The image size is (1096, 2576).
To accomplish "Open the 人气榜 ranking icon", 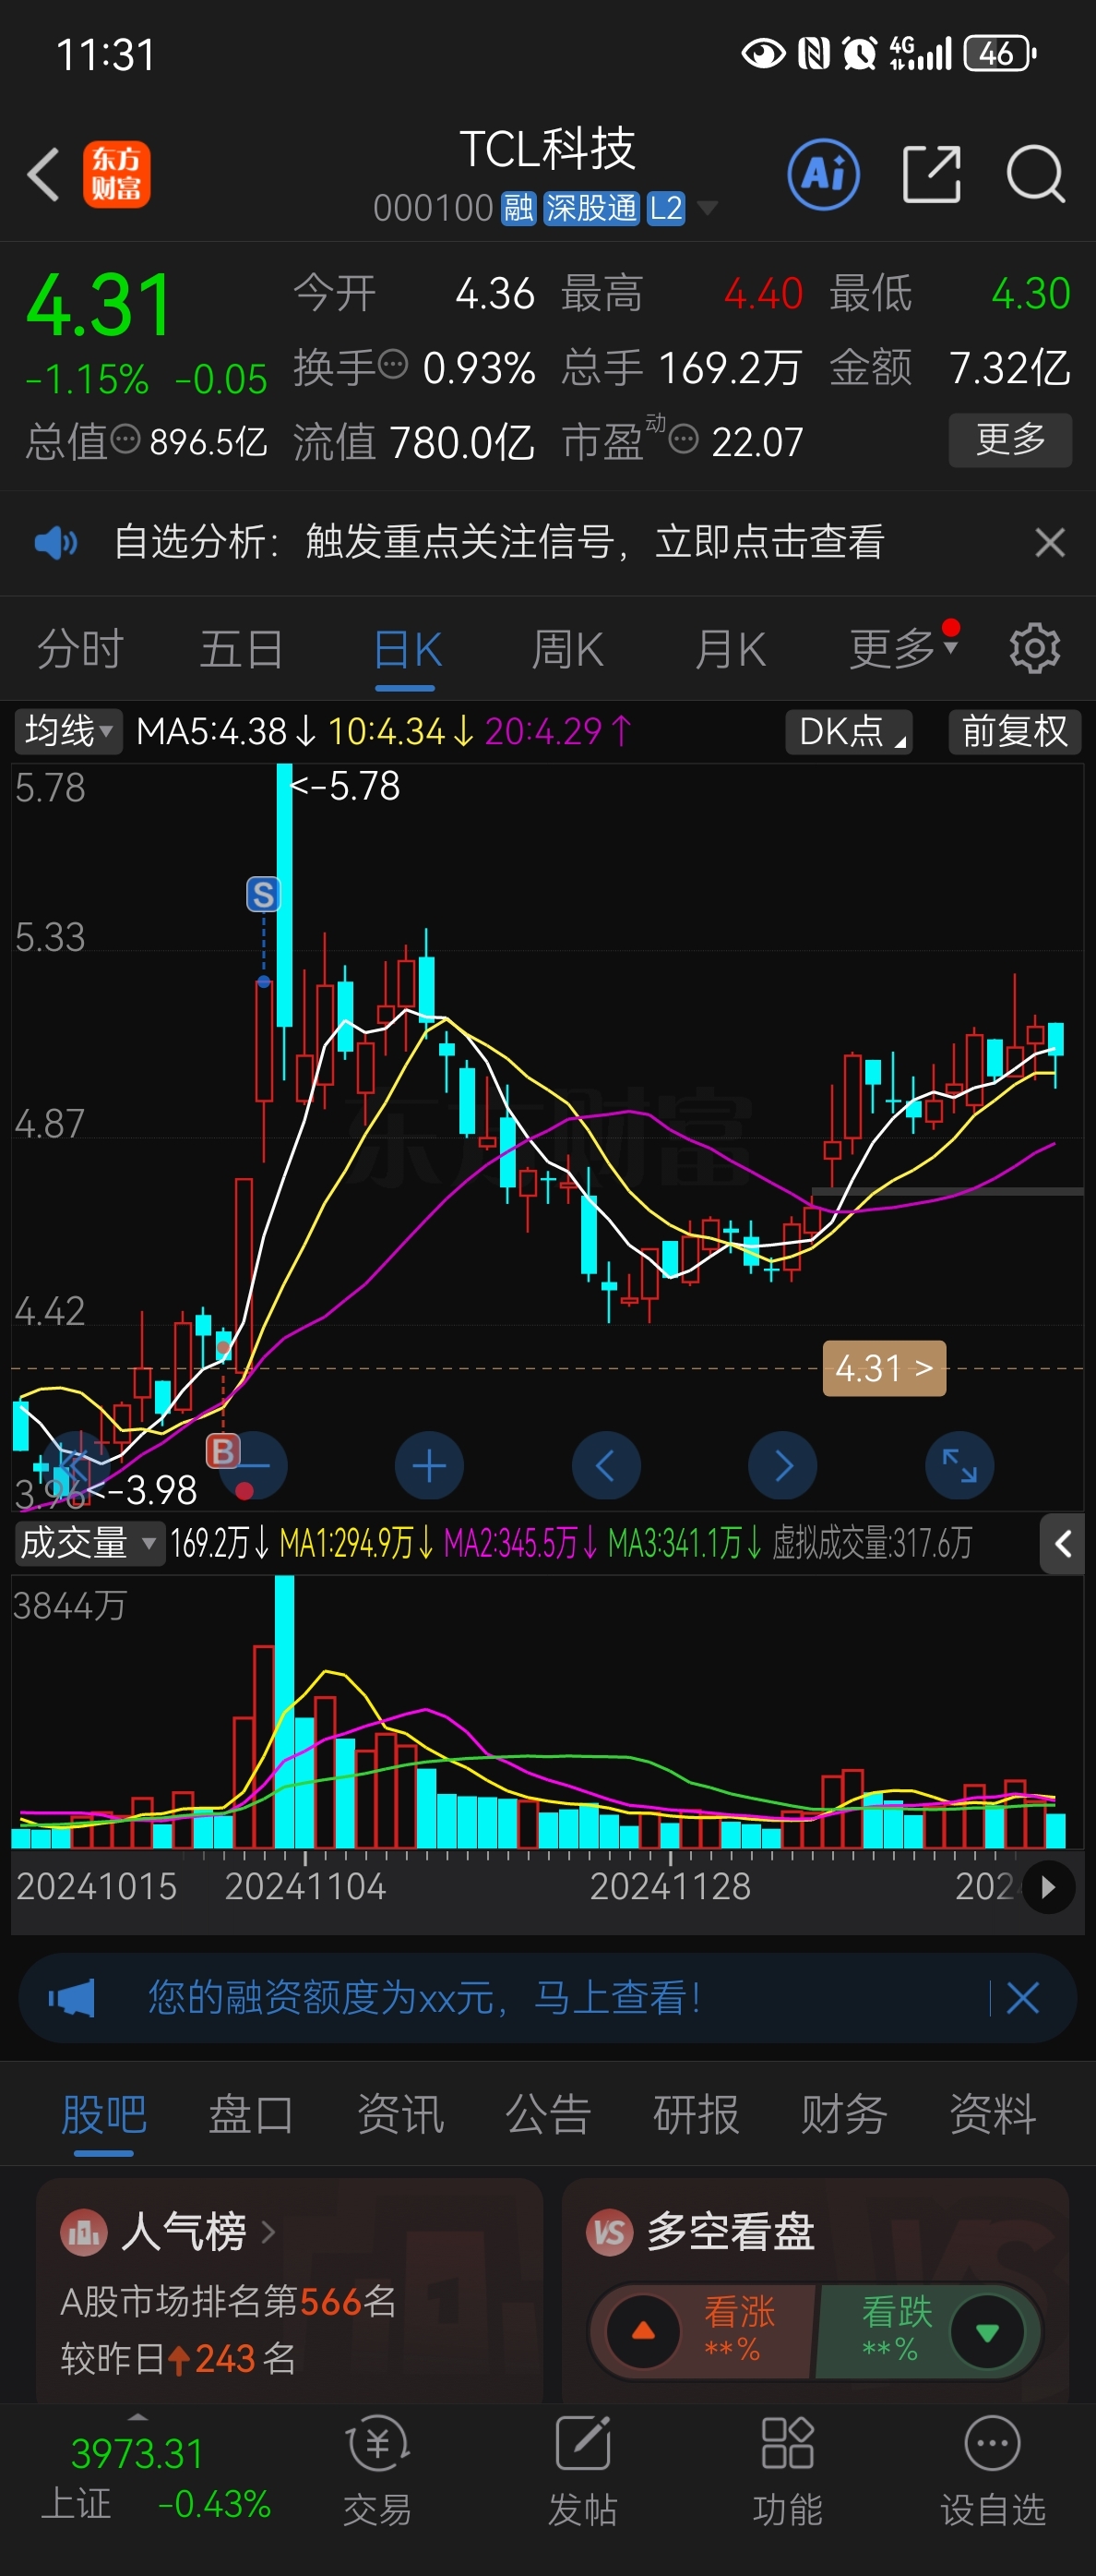I will click(x=84, y=2232).
